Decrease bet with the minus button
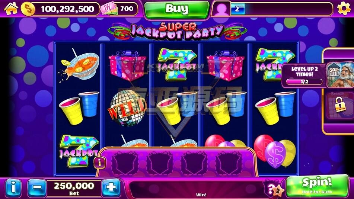The image size is (354, 199). [x=37, y=187]
